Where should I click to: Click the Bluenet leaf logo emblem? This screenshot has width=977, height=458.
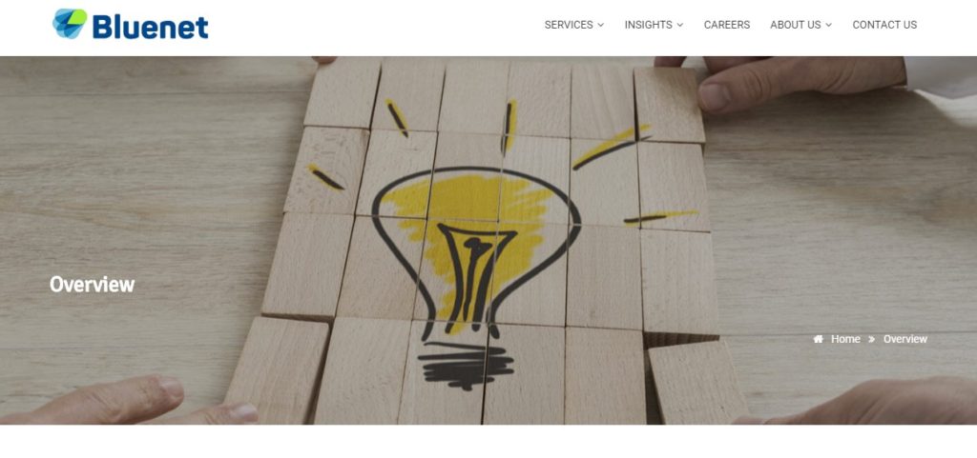[70, 24]
